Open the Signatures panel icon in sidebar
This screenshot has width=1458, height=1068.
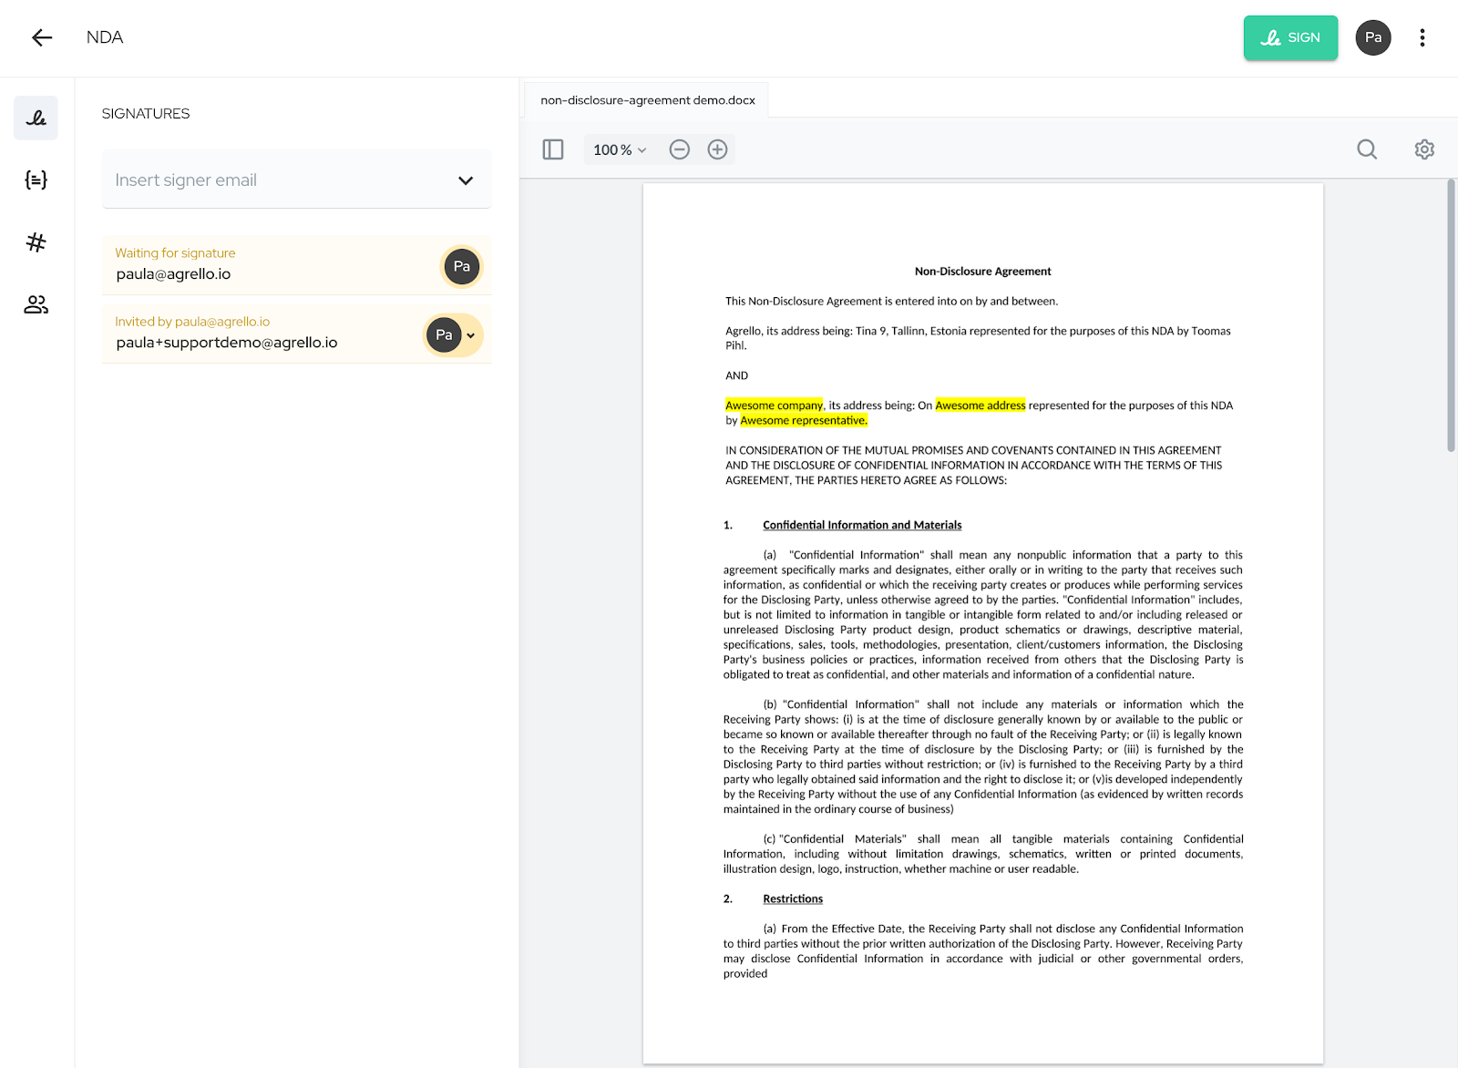click(x=36, y=118)
